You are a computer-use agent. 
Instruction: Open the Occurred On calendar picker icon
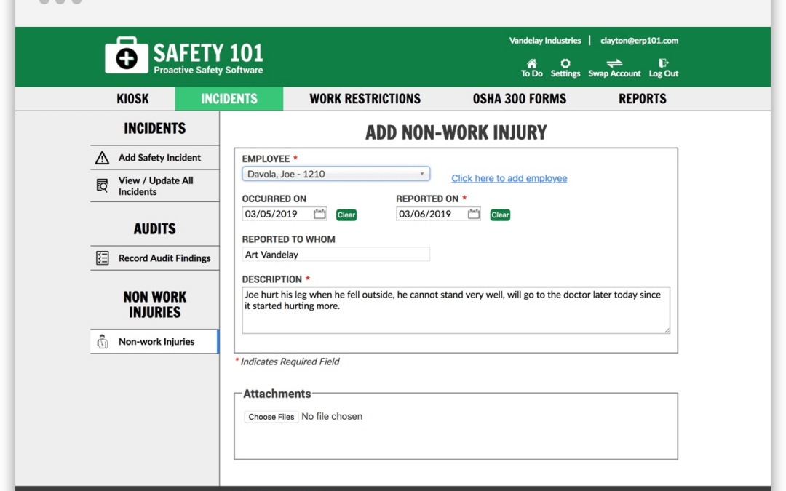pyautogui.click(x=319, y=215)
